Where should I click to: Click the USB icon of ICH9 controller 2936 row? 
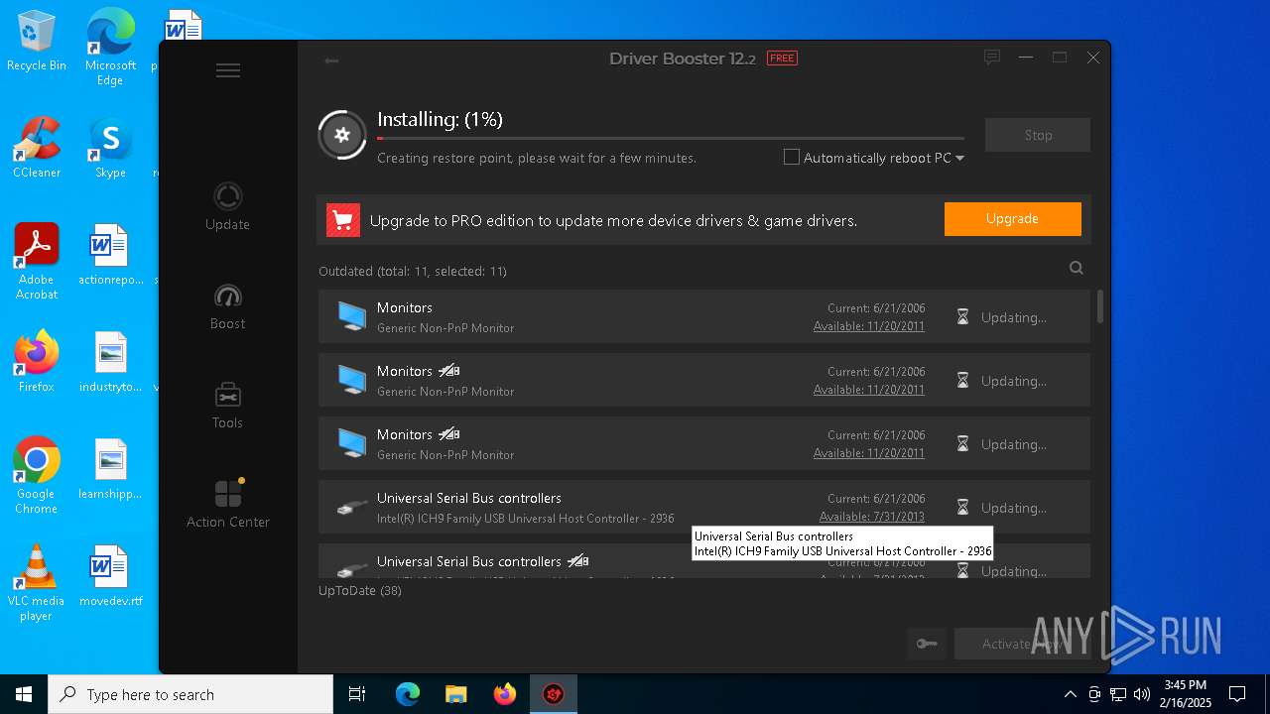tap(351, 508)
